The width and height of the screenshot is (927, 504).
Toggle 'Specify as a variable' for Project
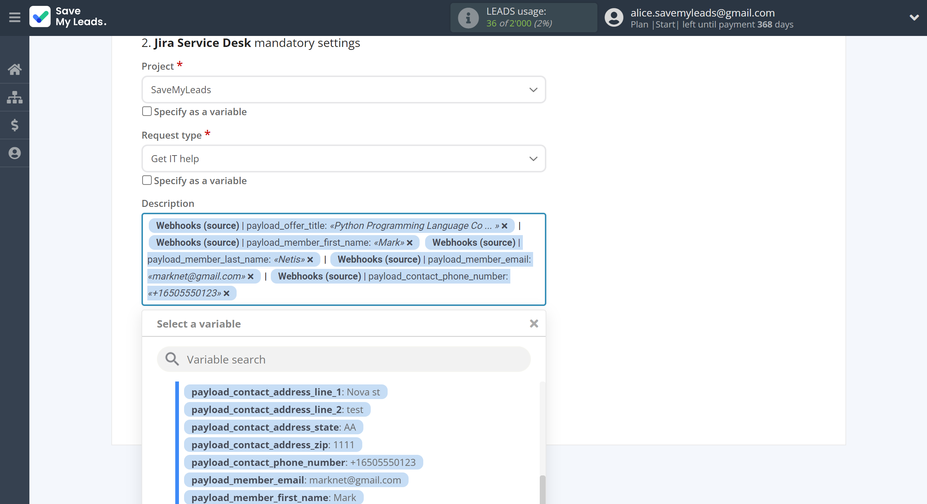[x=147, y=111]
